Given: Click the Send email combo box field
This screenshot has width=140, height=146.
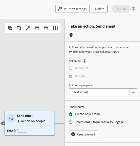Looking at the screenshot, I should tap(99, 92).
